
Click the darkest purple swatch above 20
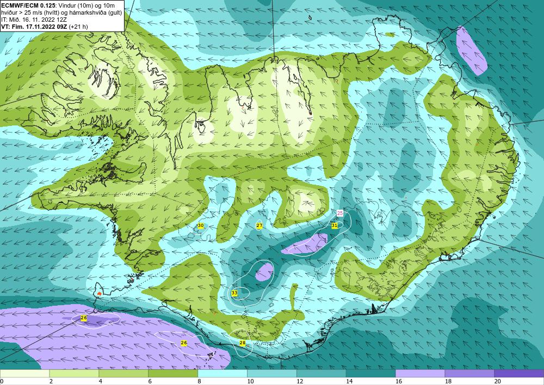pos(519,374)
